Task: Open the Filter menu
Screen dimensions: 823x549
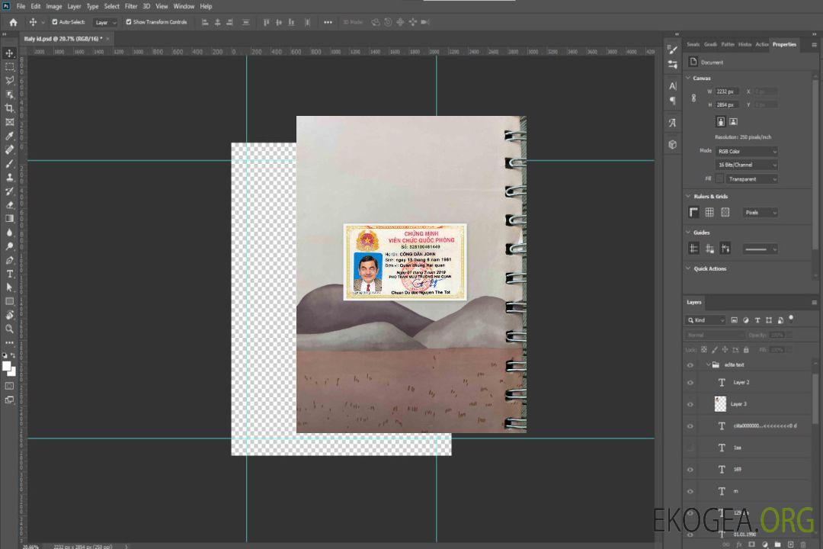Action: click(131, 6)
